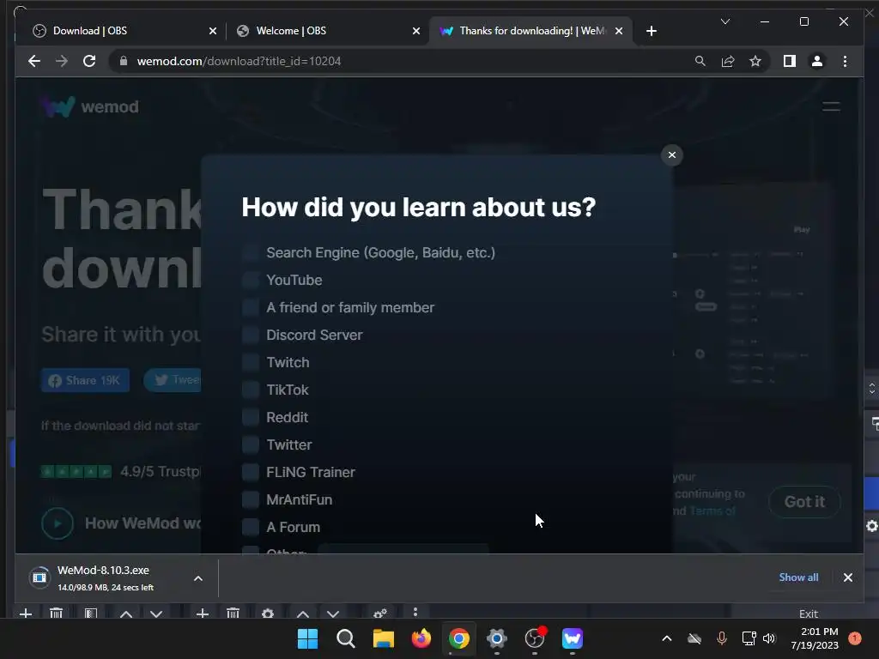Click the Tweet button
Screen dimensions: 879x659
173,380
